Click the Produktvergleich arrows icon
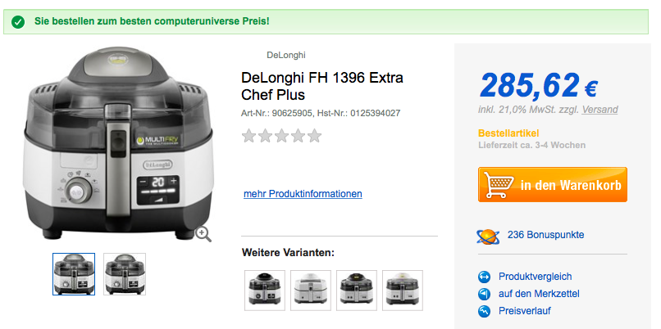 485,277
